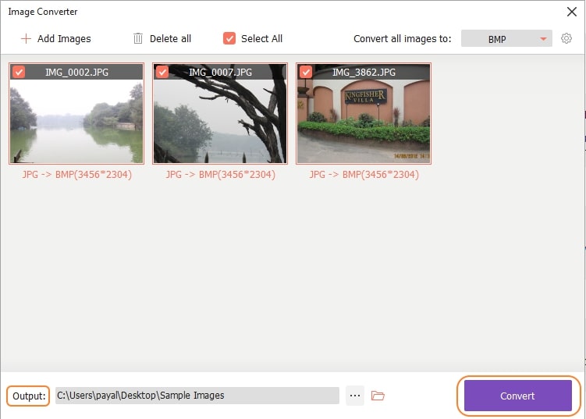Click the Convert button

coord(517,396)
